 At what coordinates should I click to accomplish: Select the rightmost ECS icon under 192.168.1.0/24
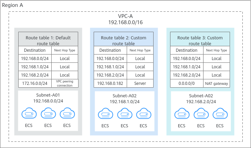(x=143, y=114)
